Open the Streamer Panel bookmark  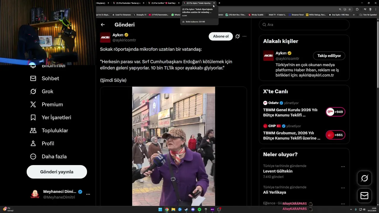[x=296, y=14]
